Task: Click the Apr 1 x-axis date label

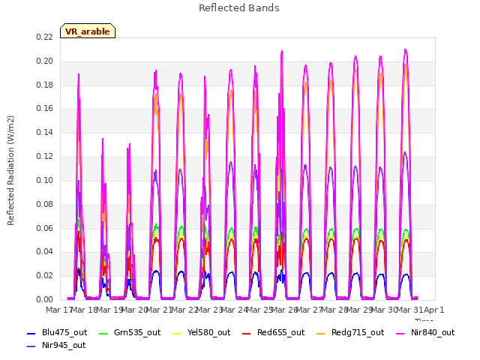Action: [x=434, y=310]
